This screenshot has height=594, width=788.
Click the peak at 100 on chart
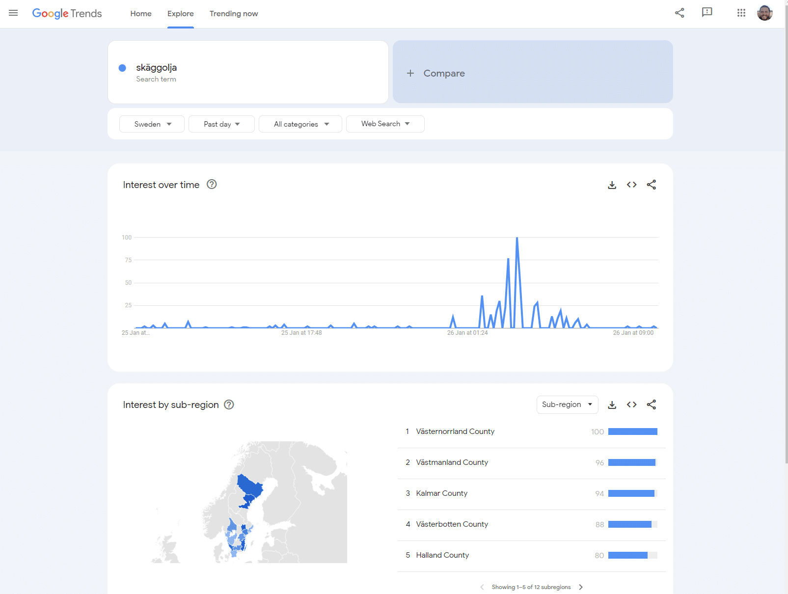point(517,238)
